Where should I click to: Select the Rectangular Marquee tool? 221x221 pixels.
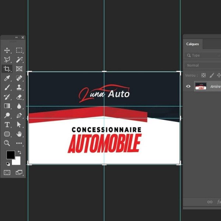pos(19,50)
